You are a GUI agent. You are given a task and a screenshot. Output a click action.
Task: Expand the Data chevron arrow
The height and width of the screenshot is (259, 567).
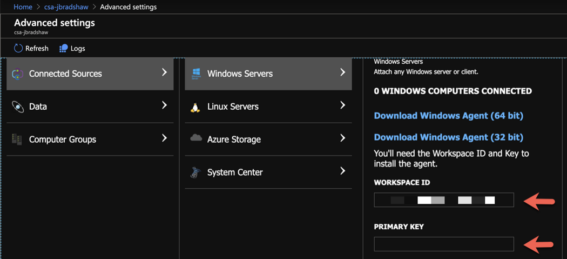164,105
